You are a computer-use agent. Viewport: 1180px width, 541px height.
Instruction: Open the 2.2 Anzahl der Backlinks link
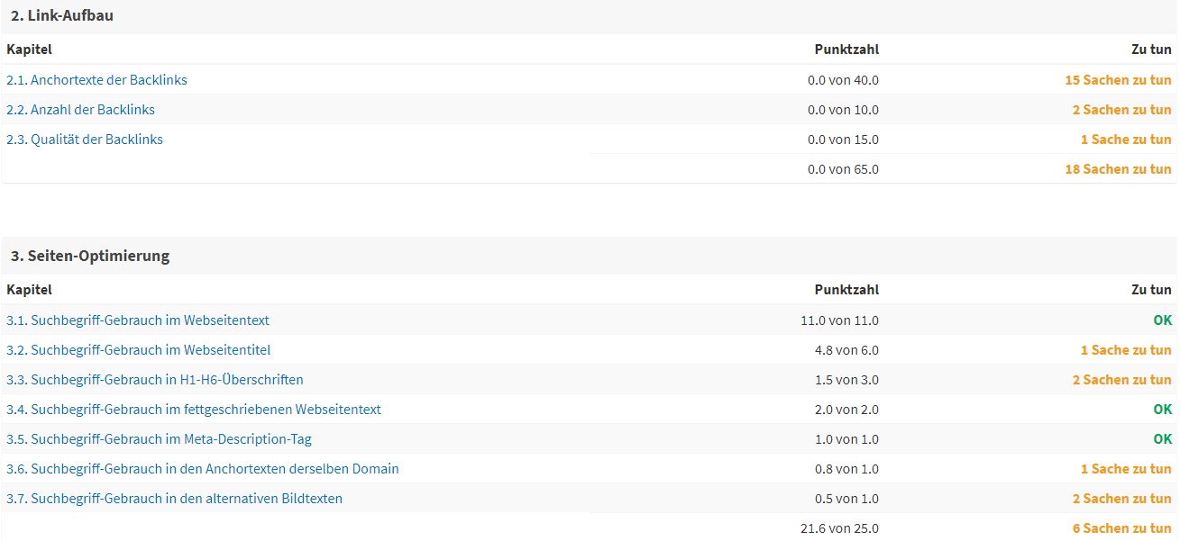coord(80,110)
